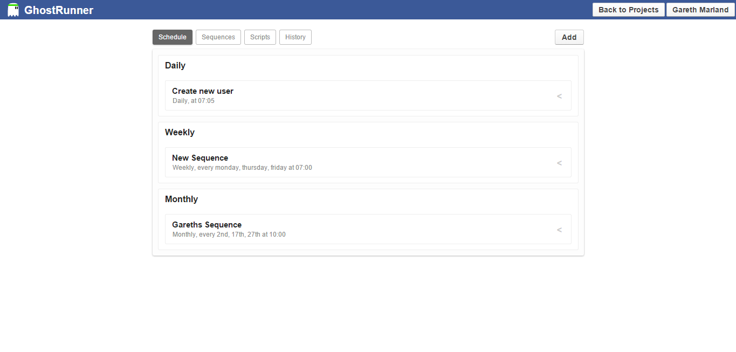Click the Monthly section heading
This screenshot has width=736, height=352.
[x=181, y=199]
